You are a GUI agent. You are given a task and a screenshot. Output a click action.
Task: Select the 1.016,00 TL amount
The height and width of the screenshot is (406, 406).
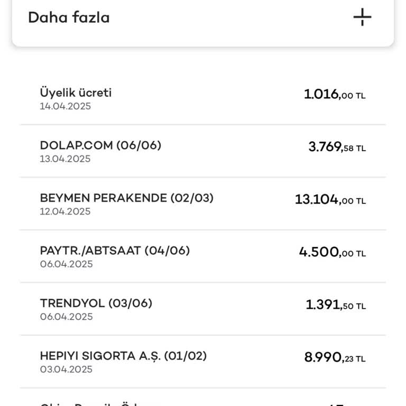coord(335,95)
